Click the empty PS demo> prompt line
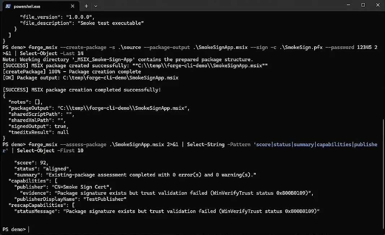Screen dimensions: 385x235 pos(16,229)
